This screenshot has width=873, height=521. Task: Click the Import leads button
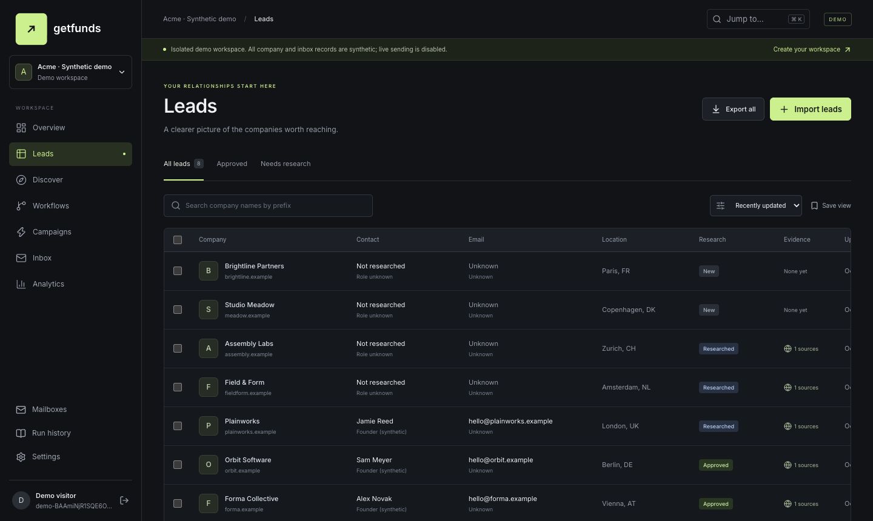811,109
